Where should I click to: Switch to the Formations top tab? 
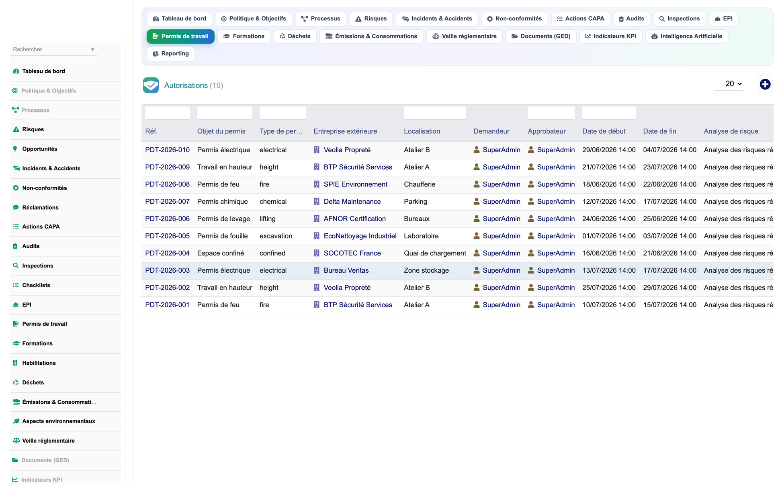pos(244,36)
